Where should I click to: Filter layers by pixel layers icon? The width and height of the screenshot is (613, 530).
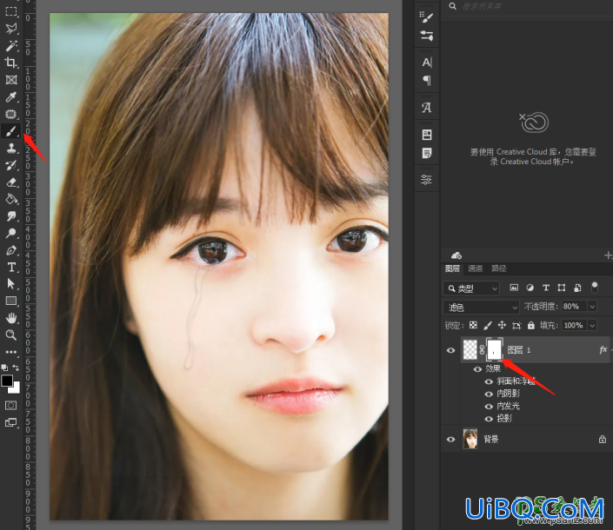click(514, 288)
